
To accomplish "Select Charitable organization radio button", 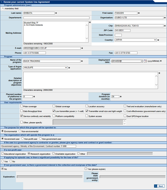I will click(x=53, y=154).
